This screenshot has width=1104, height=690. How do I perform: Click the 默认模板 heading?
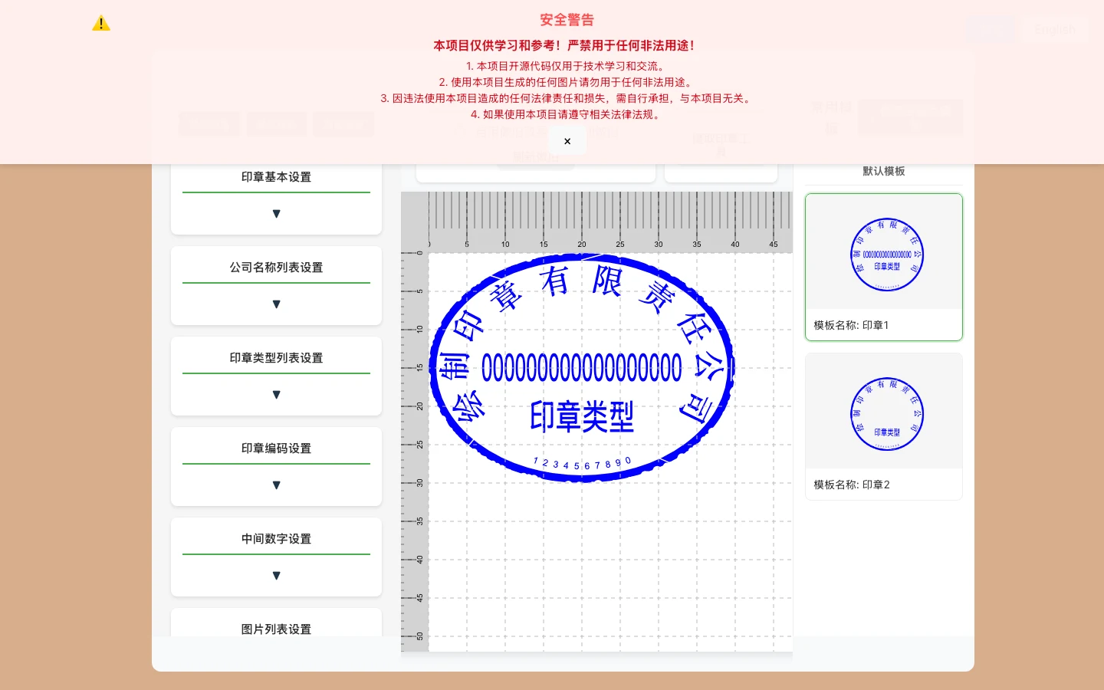pos(884,171)
